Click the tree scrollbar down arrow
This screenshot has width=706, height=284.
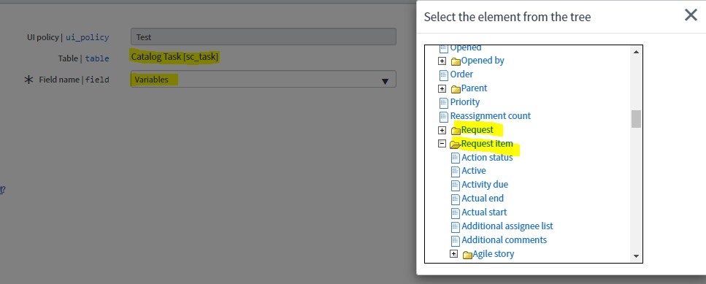pos(636,256)
